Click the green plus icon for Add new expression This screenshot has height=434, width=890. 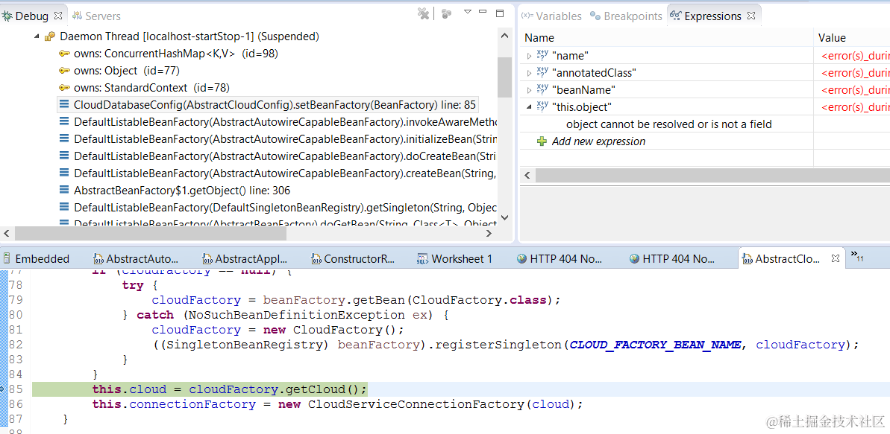542,141
